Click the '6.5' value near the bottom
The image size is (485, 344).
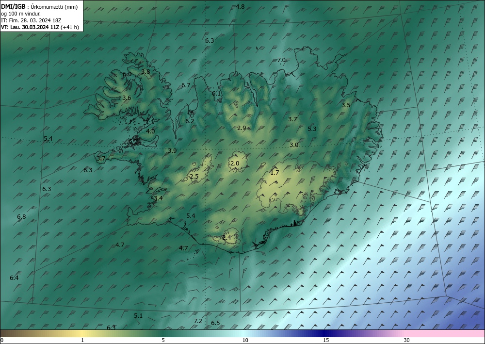pos(215,323)
